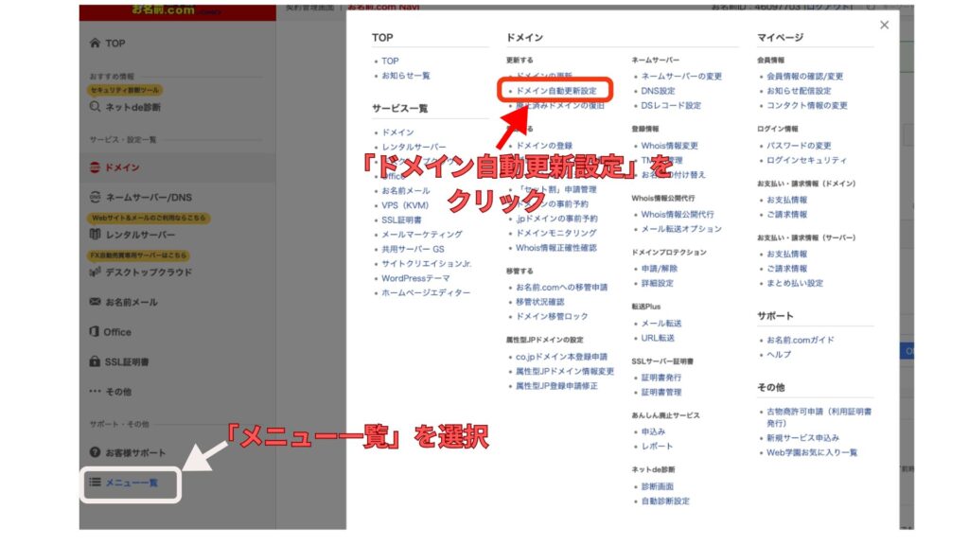This screenshot has height=545, width=969.
Task: Open パスワードの変更 link
Action: (x=799, y=146)
